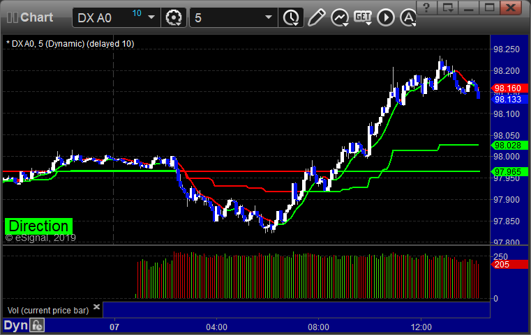
Task: Open the GET tools icon
Action: [363, 17]
